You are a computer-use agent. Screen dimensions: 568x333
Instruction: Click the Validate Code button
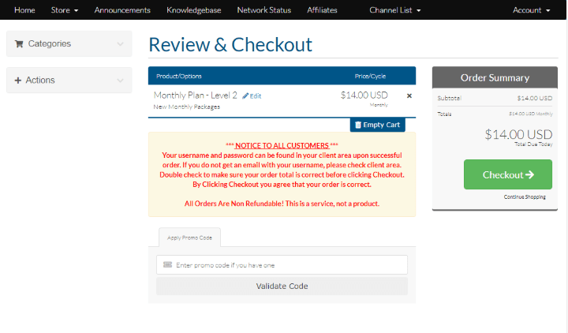(x=282, y=286)
